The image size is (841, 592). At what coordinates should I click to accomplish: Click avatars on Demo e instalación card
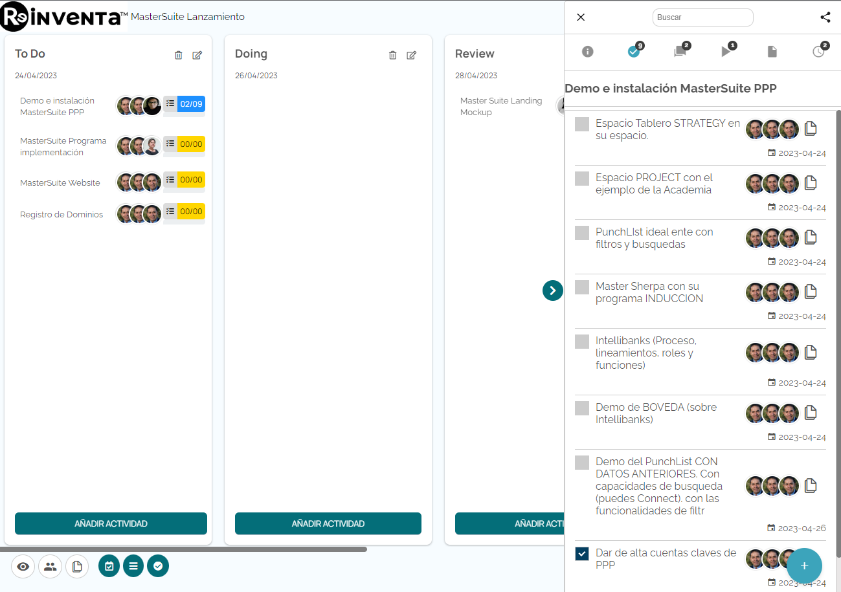click(139, 105)
